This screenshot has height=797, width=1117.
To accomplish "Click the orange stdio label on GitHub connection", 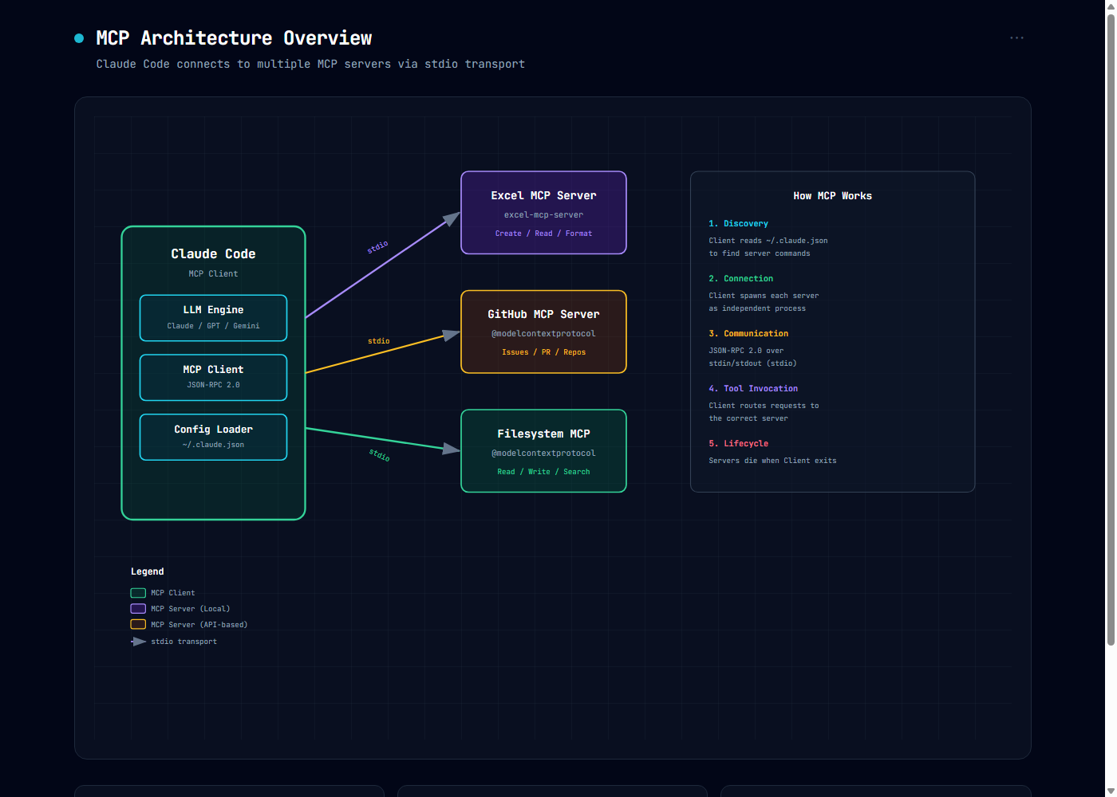I will 378,341.
